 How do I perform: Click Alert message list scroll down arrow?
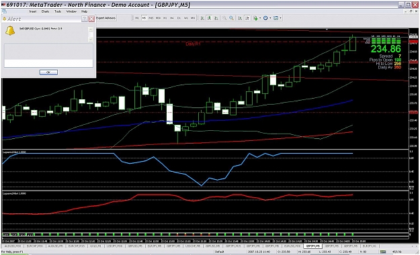[91, 40]
